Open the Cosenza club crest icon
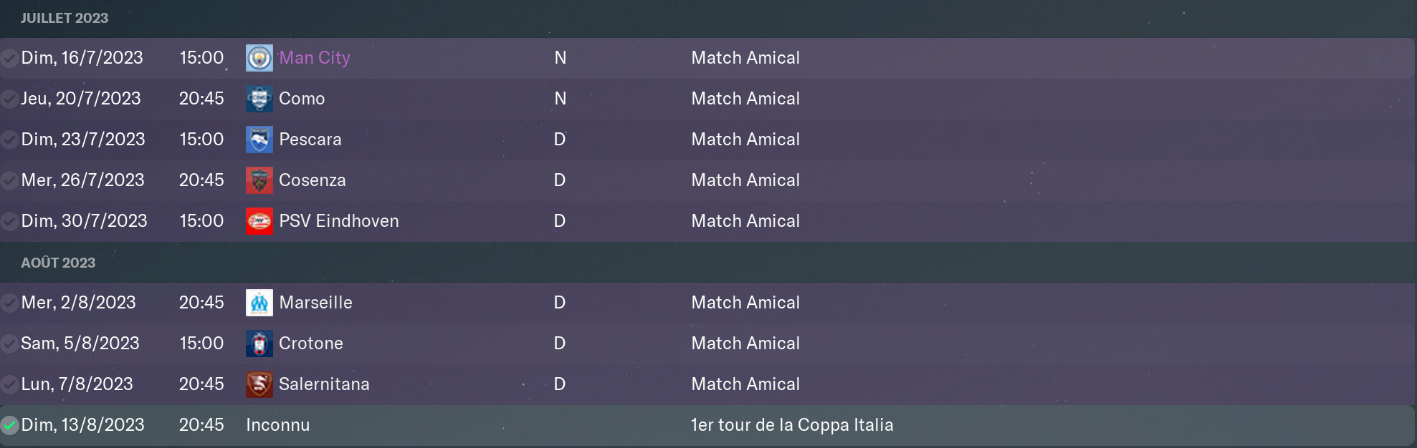The height and width of the screenshot is (448, 1417). click(259, 180)
